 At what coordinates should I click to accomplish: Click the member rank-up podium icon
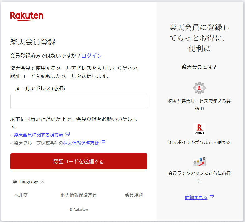click(x=199, y=162)
